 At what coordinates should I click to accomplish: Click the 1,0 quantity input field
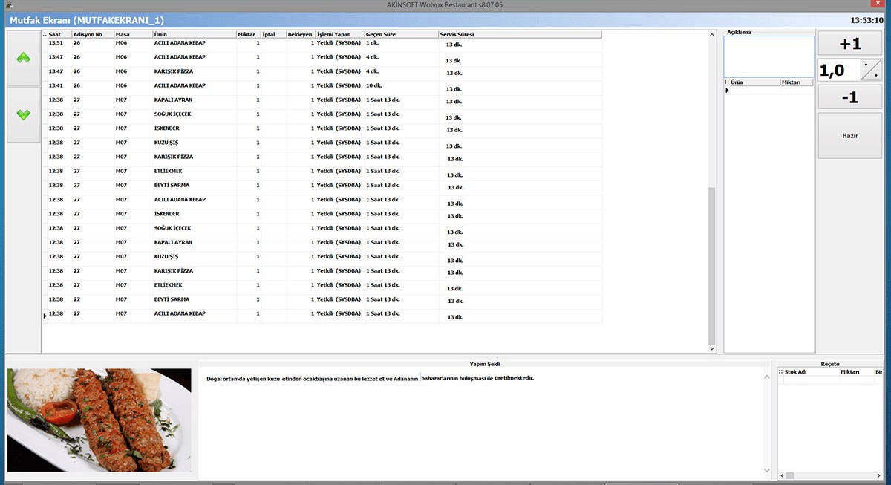pos(838,71)
